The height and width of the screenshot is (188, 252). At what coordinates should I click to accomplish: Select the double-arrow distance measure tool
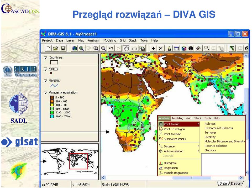134,48
